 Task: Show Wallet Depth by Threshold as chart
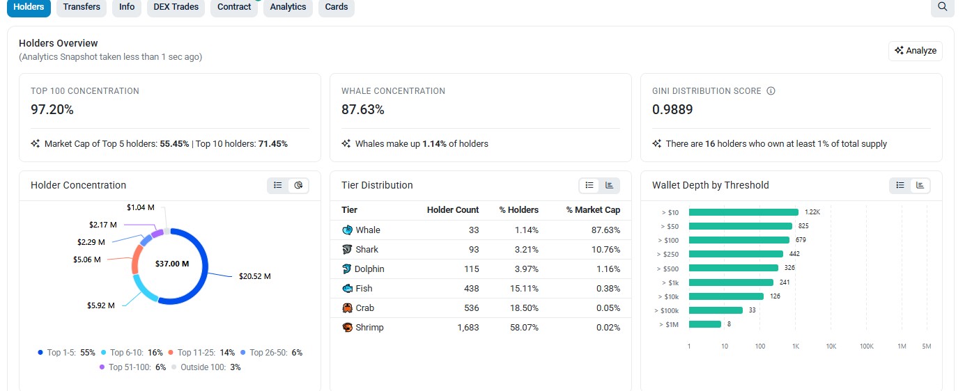tap(920, 185)
